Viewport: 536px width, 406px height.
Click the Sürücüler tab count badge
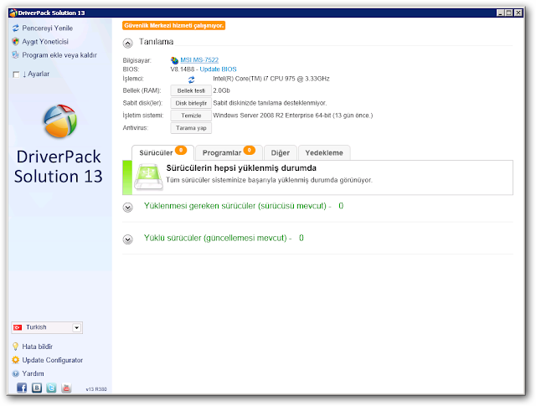coord(181,150)
